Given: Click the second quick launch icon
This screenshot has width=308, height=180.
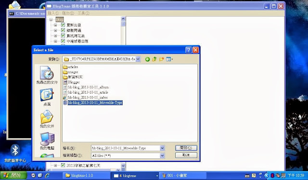Looking at the screenshot, I should point(40,175).
